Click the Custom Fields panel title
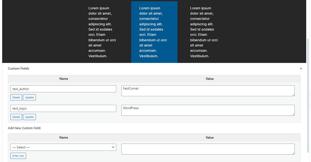This screenshot has height=162, width=311. click(19, 68)
